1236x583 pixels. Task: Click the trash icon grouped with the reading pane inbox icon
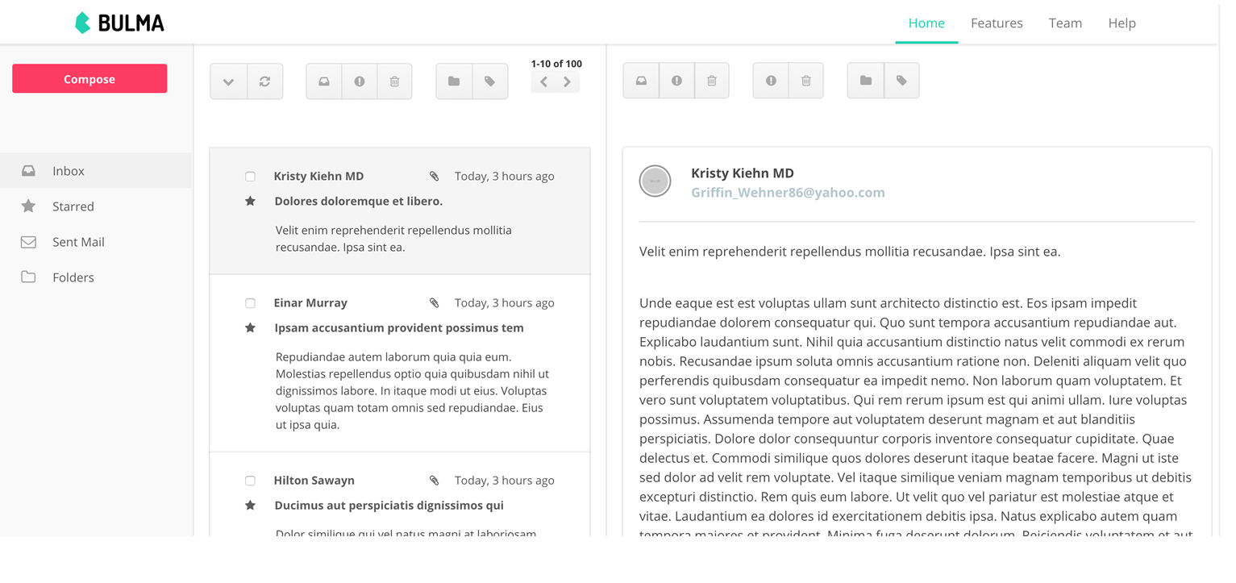[711, 81]
